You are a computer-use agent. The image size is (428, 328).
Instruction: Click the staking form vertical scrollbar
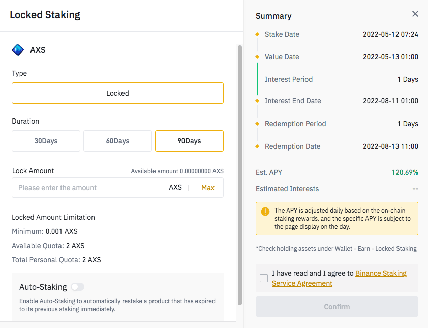click(x=240, y=175)
